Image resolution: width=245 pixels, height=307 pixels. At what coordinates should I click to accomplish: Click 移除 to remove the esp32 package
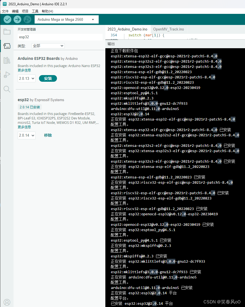click(x=48, y=135)
